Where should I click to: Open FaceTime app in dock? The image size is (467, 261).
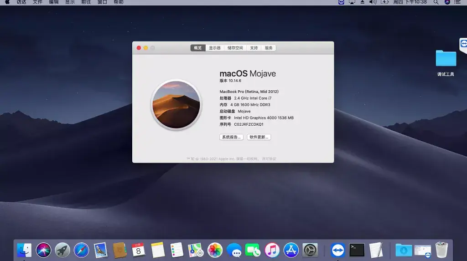(253, 250)
